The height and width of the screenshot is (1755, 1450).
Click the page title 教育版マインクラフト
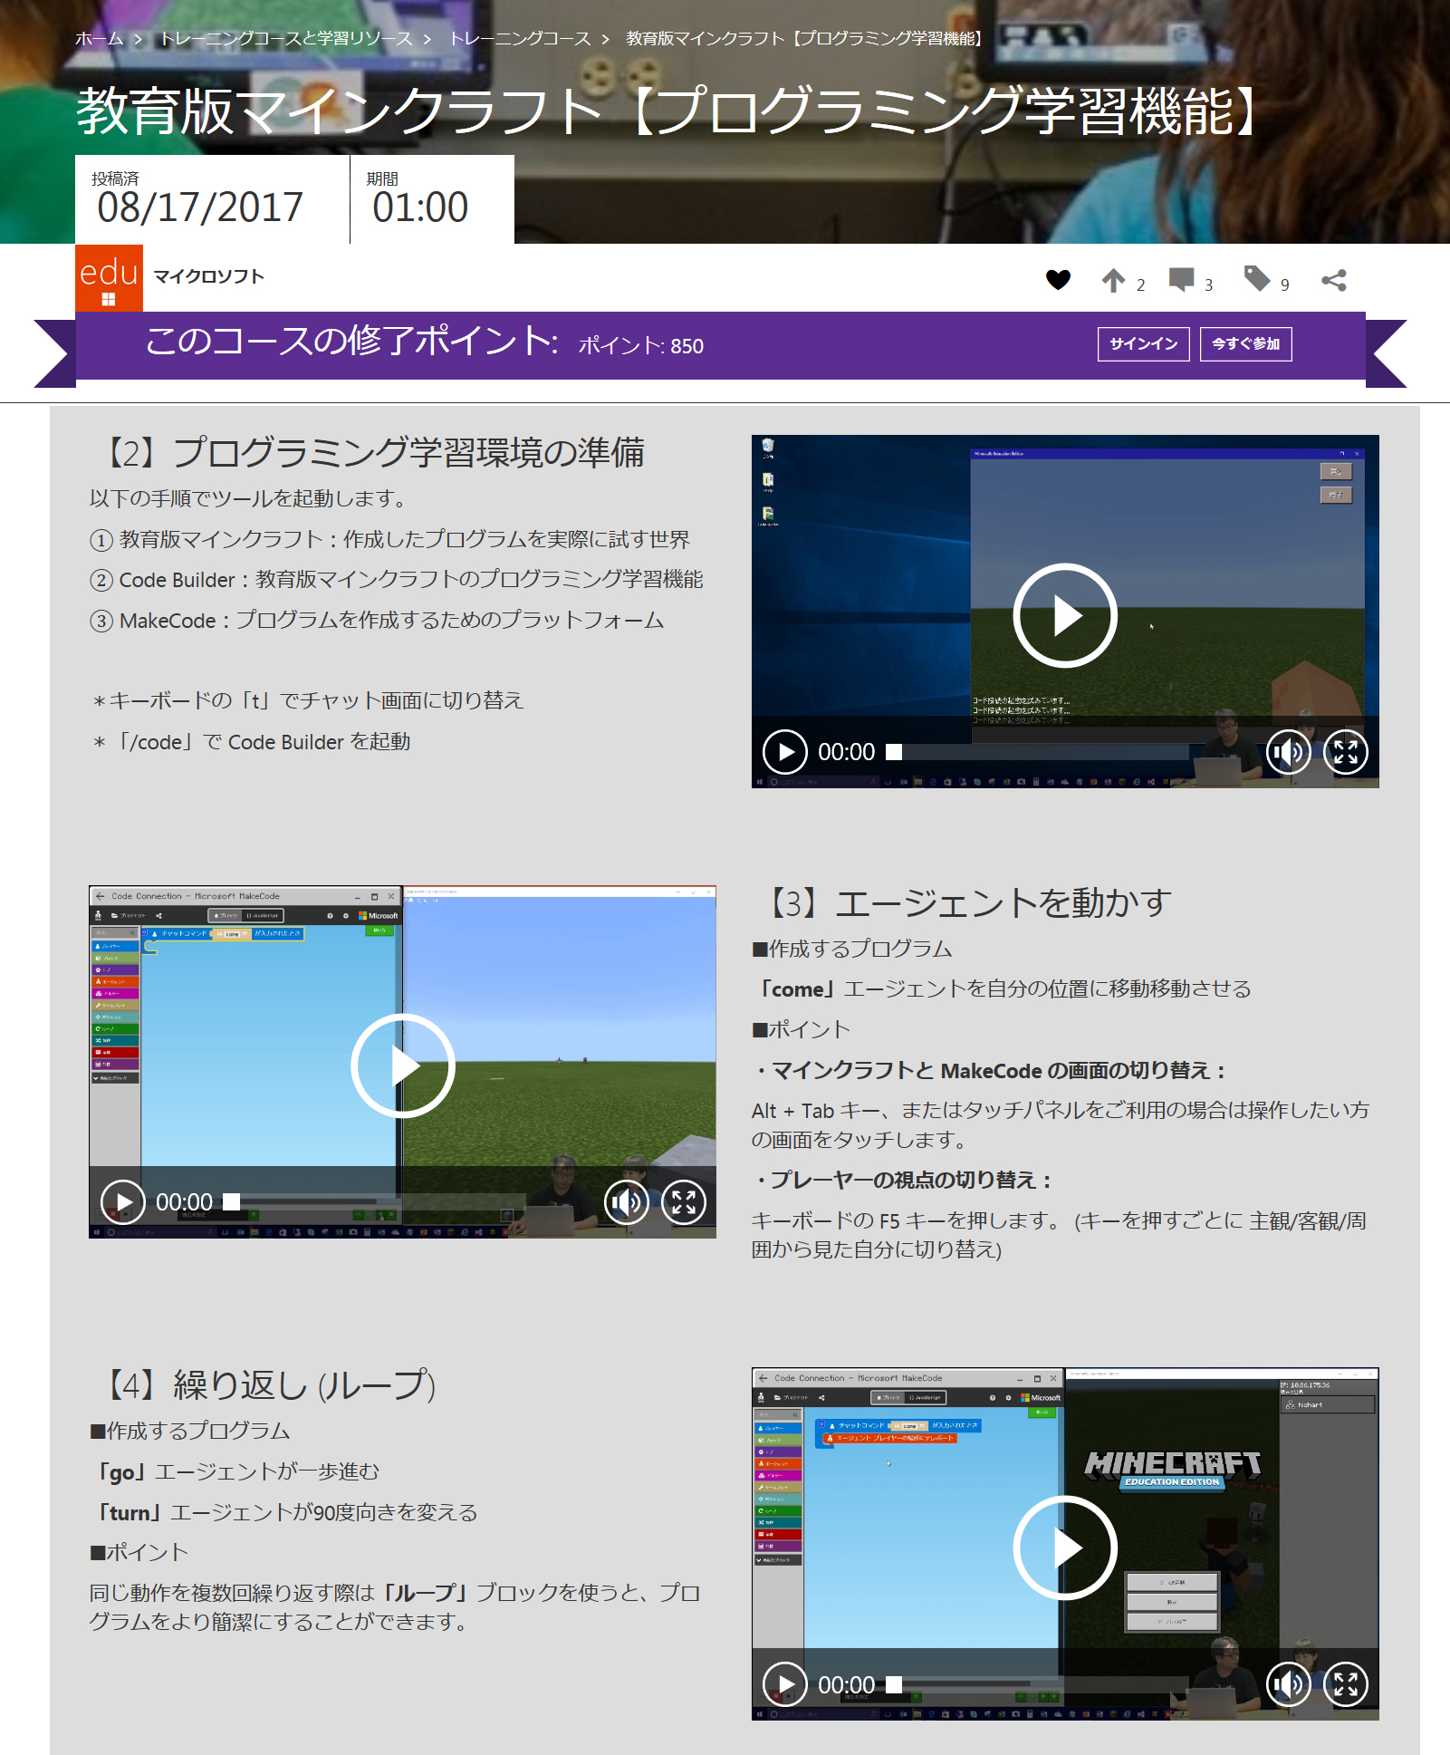pyautogui.click(x=670, y=111)
